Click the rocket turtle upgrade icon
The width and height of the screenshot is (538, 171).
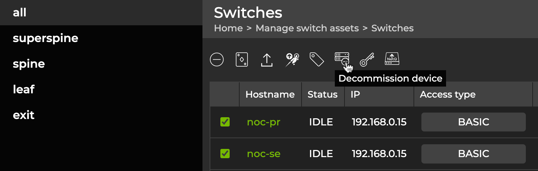(292, 59)
